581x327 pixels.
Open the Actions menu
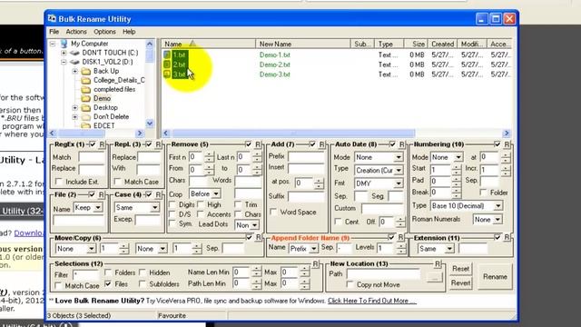point(76,32)
